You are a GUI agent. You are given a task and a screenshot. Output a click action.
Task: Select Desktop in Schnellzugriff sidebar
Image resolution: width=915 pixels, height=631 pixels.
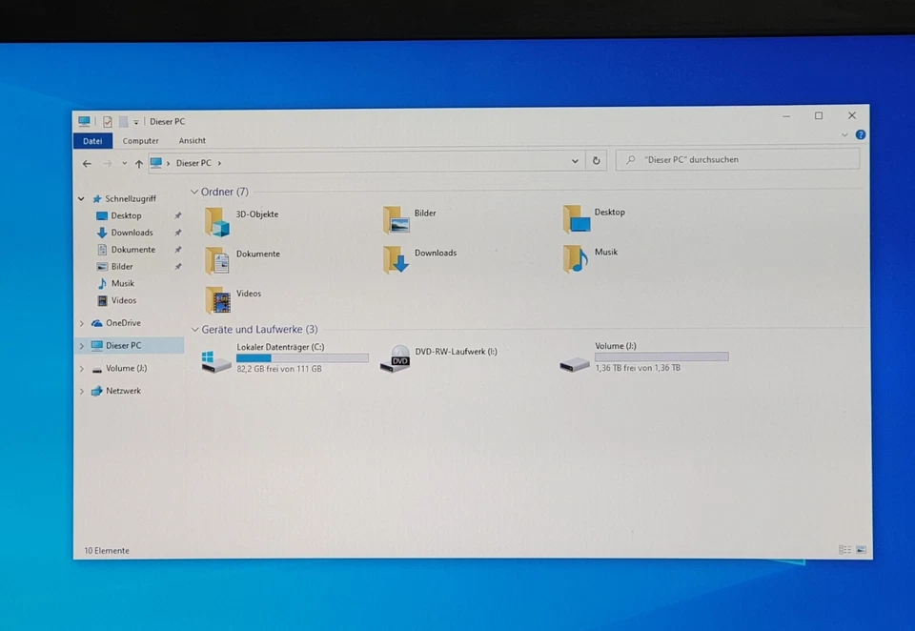click(126, 215)
